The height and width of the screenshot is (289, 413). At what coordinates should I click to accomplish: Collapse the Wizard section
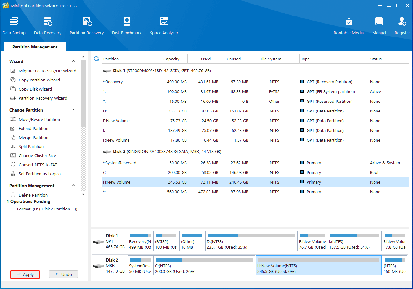73,61
